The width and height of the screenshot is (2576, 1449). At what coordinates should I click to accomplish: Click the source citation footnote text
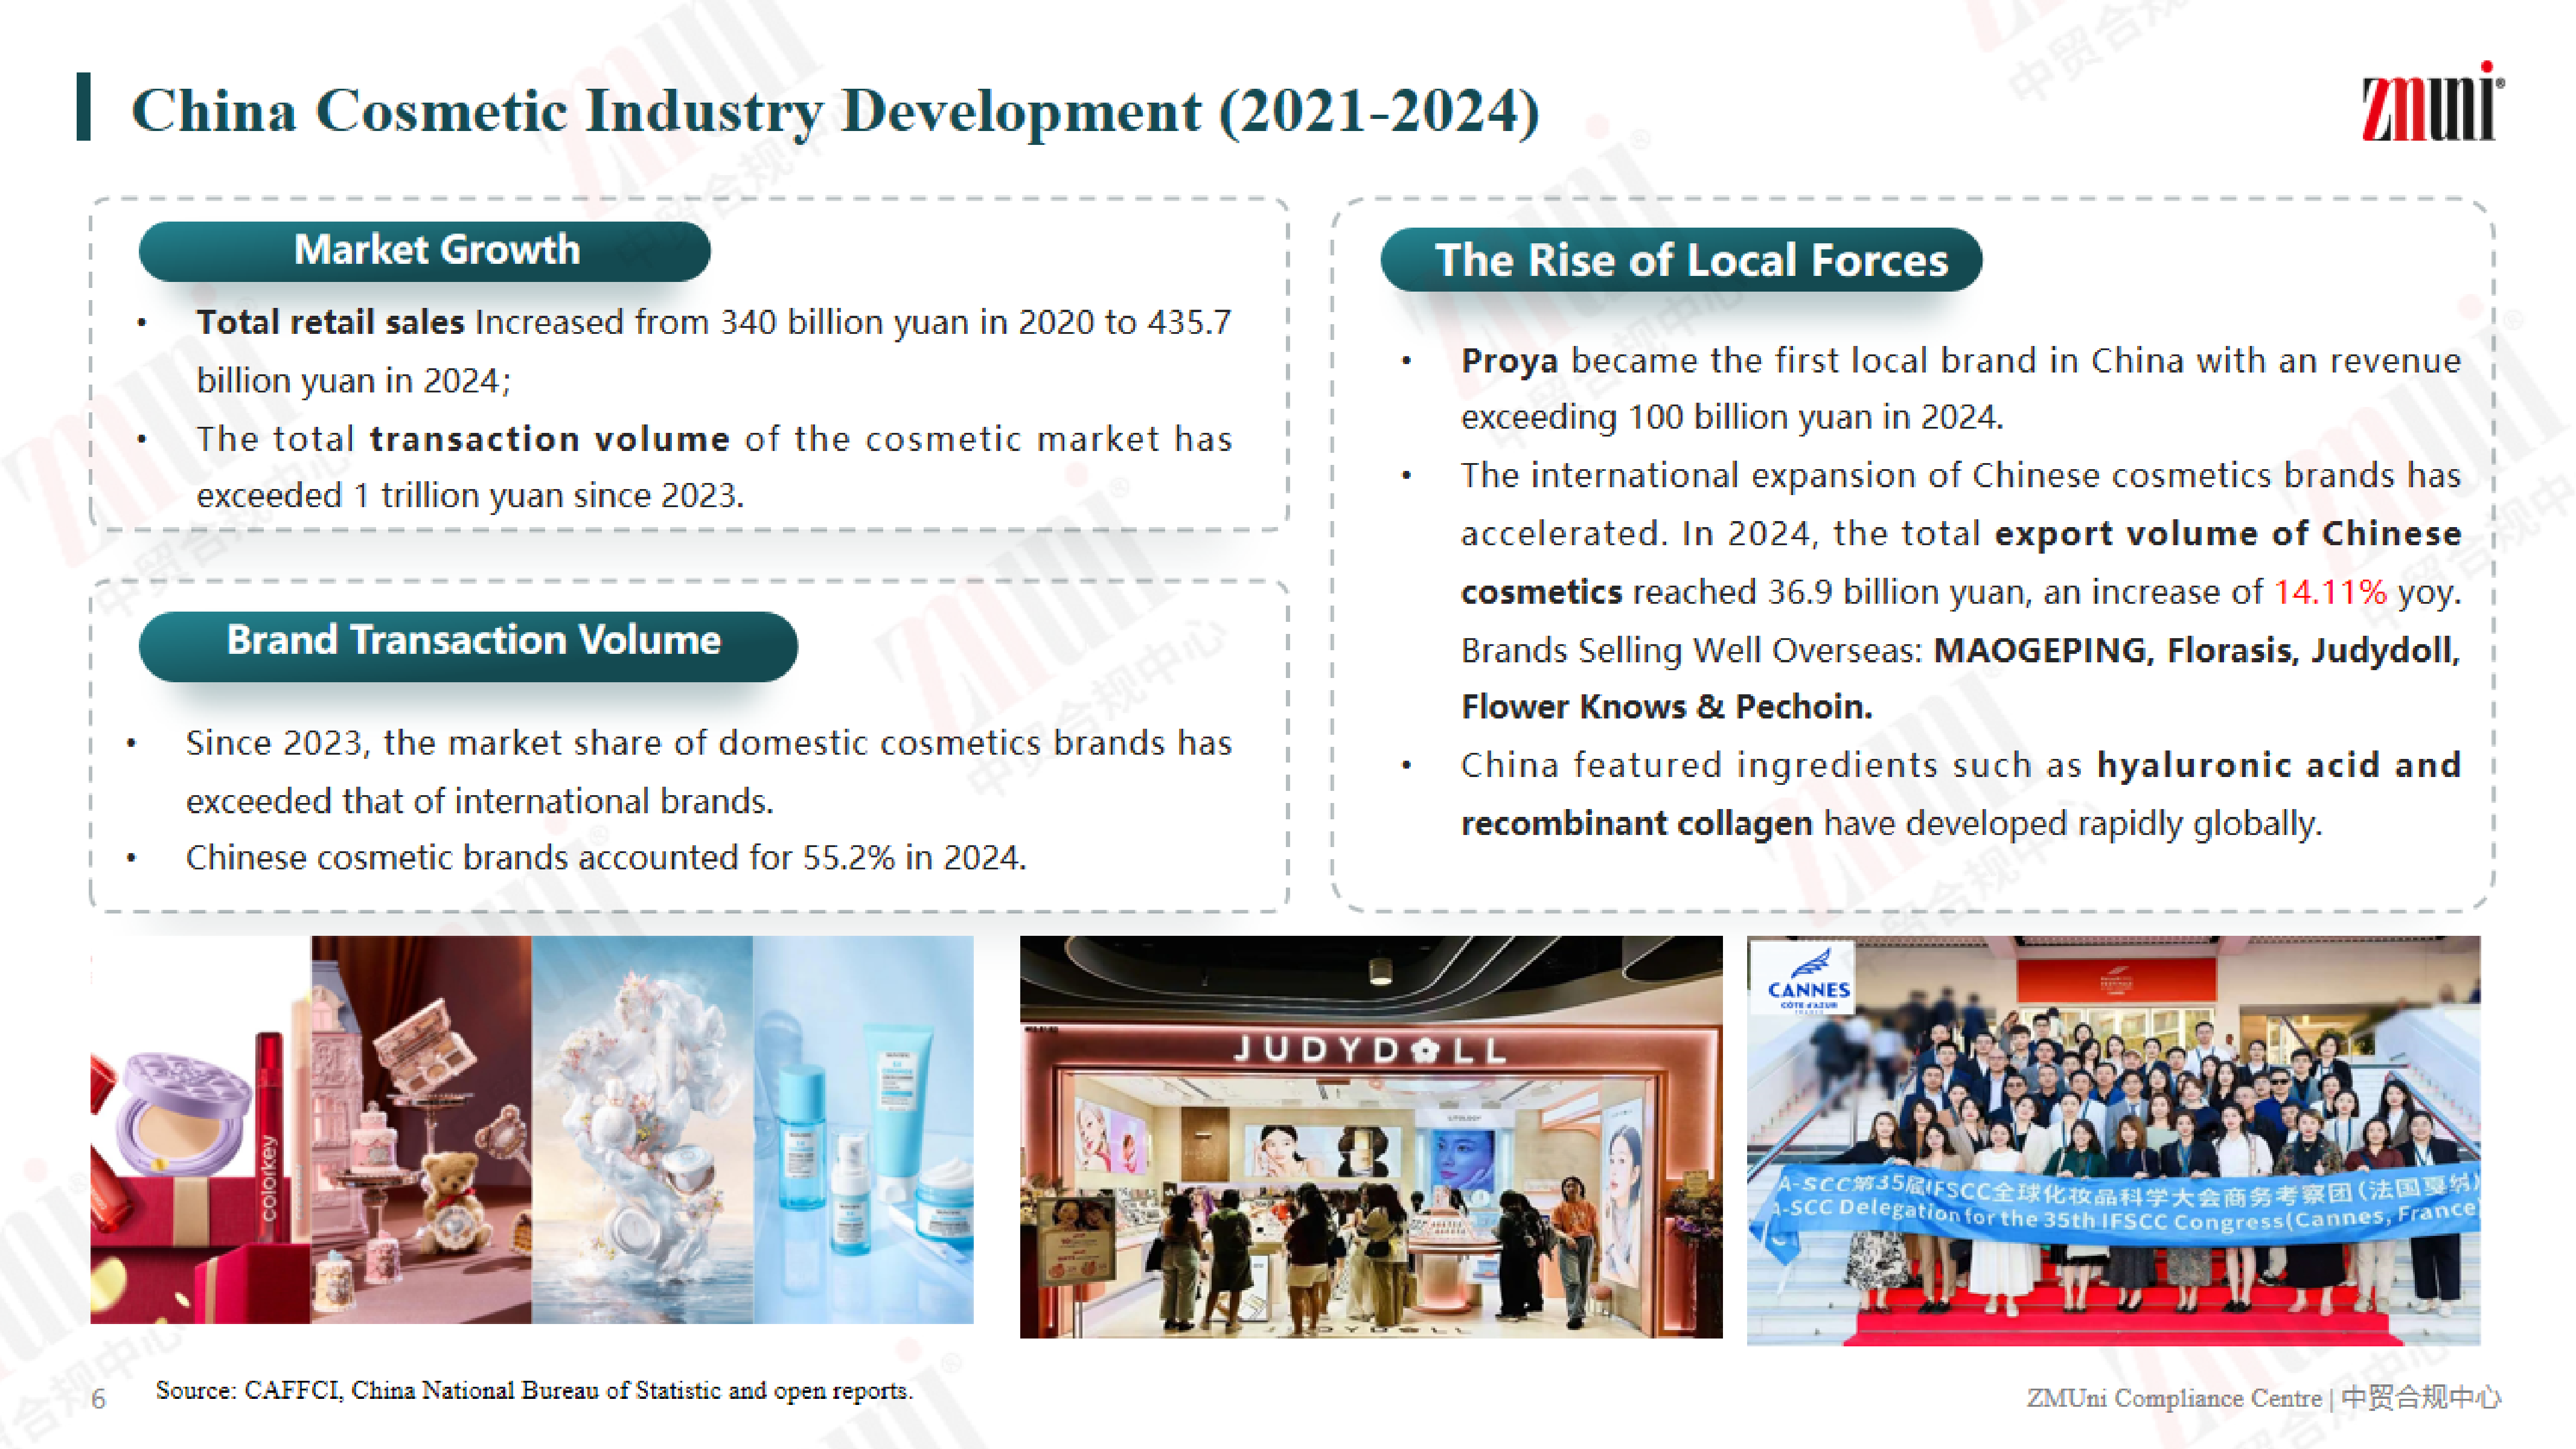pos(534,1390)
